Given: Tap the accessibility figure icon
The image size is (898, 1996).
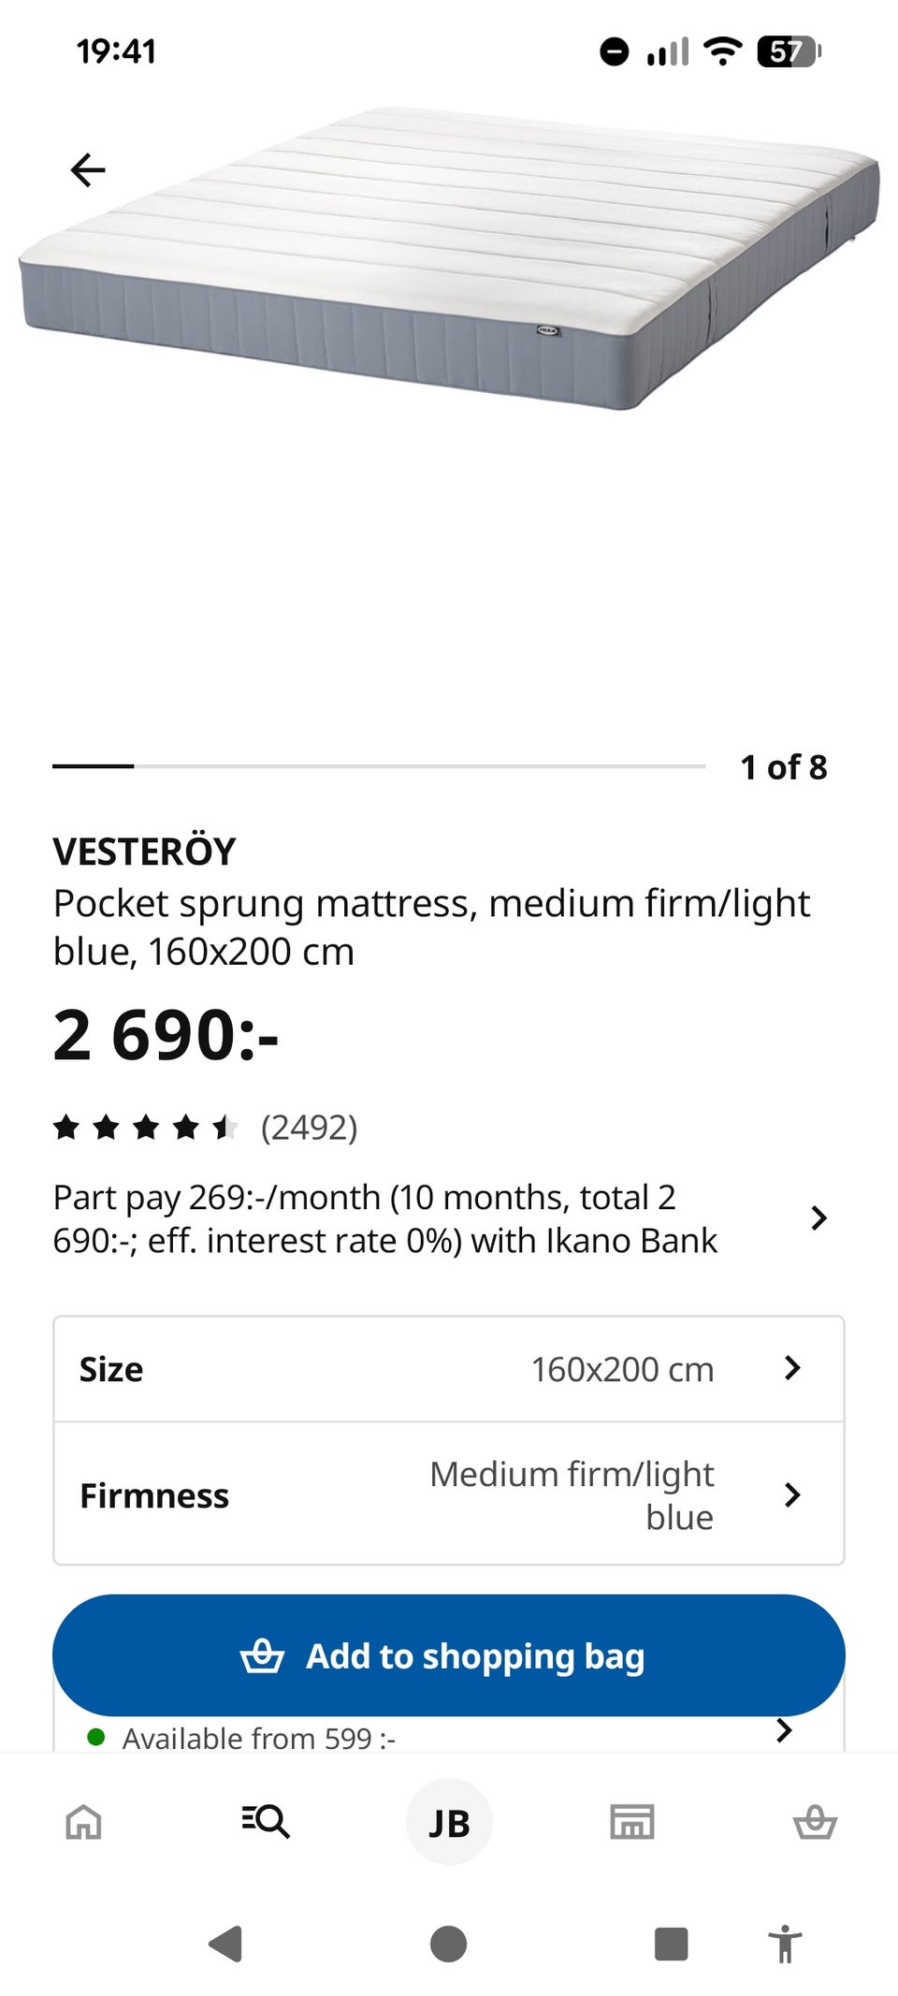Looking at the screenshot, I should [x=785, y=1944].
